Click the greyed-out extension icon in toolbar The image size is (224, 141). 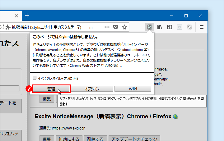coord(180,27)
